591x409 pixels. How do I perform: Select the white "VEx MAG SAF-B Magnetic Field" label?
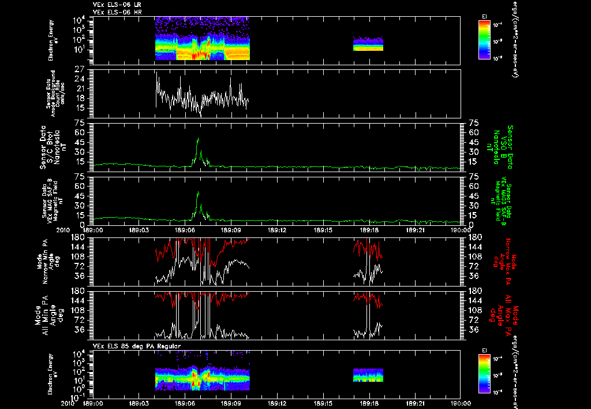(x=52, y=200)
